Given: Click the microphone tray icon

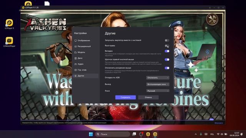Looking at the screenshot, I should tap(201, 134).
